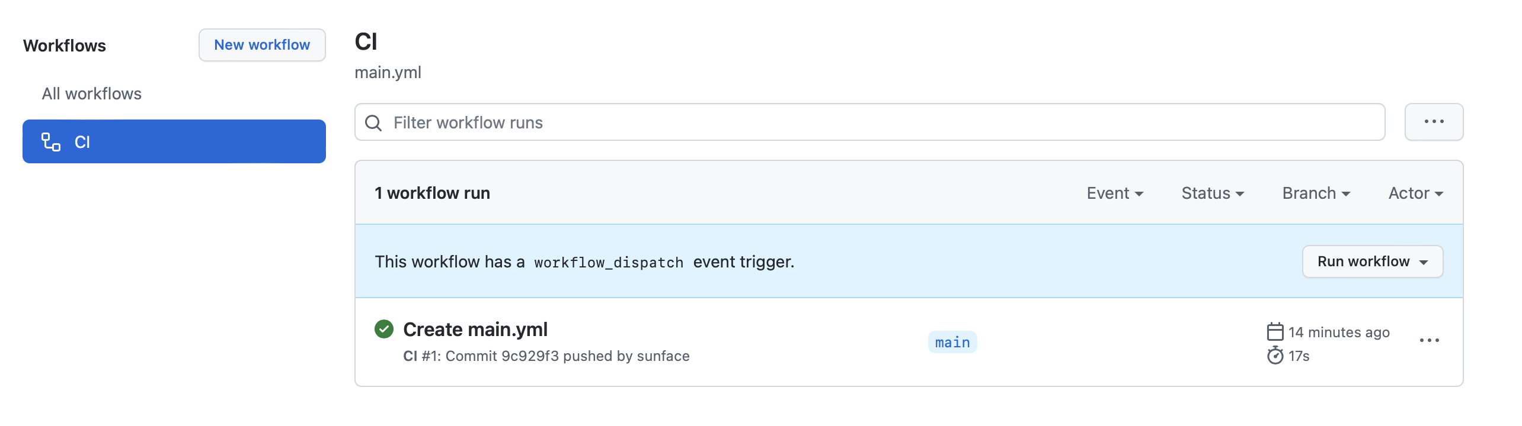Open the Create main.yml run link
1522x426 pixels.
[x=475, y=330]
